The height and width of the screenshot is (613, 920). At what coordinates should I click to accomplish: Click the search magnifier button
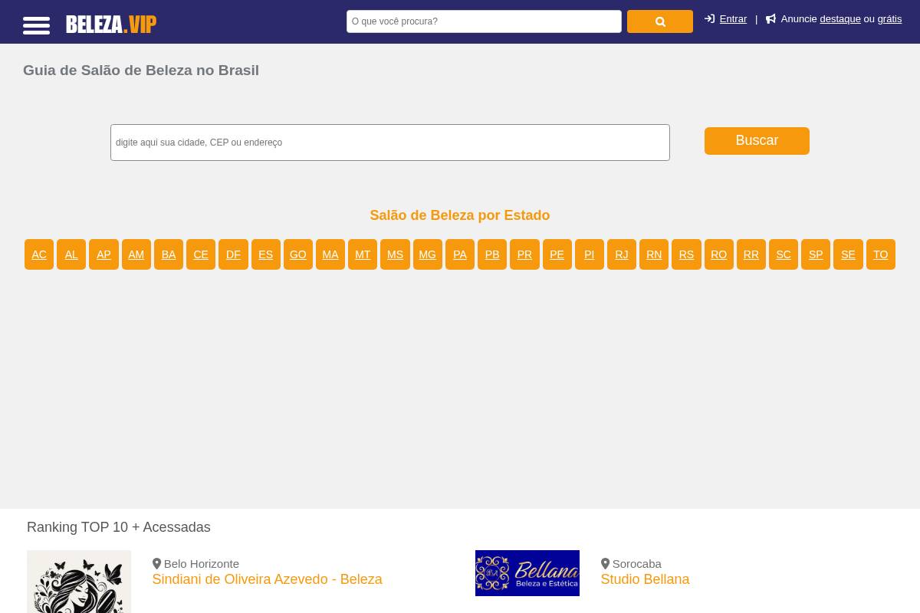click(x=659, y=21)
